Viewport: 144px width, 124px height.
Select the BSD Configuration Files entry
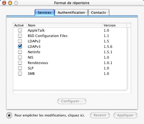[x=47, y=36]
